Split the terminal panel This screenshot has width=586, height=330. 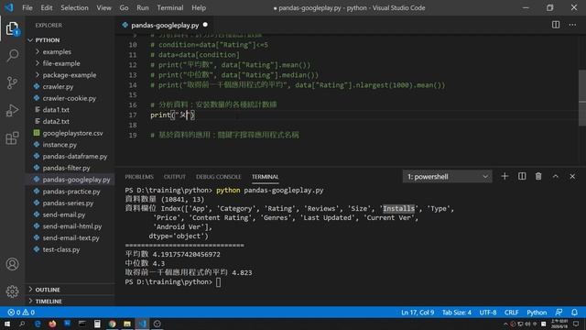(522, 176)
